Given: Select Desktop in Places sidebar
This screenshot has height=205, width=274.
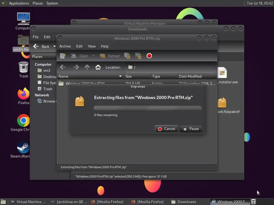Looking at the screenshot, I should tap(47, 77).
